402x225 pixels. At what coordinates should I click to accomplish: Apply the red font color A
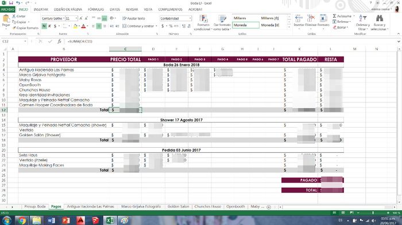click(x=83, y=26)
